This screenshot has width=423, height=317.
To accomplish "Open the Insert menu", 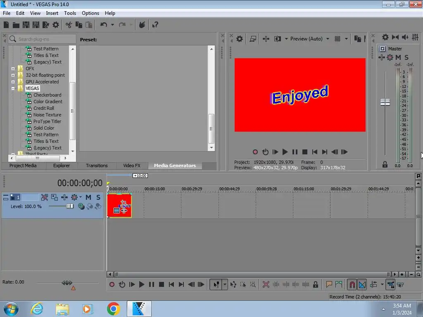I will [x=52, y=13].
